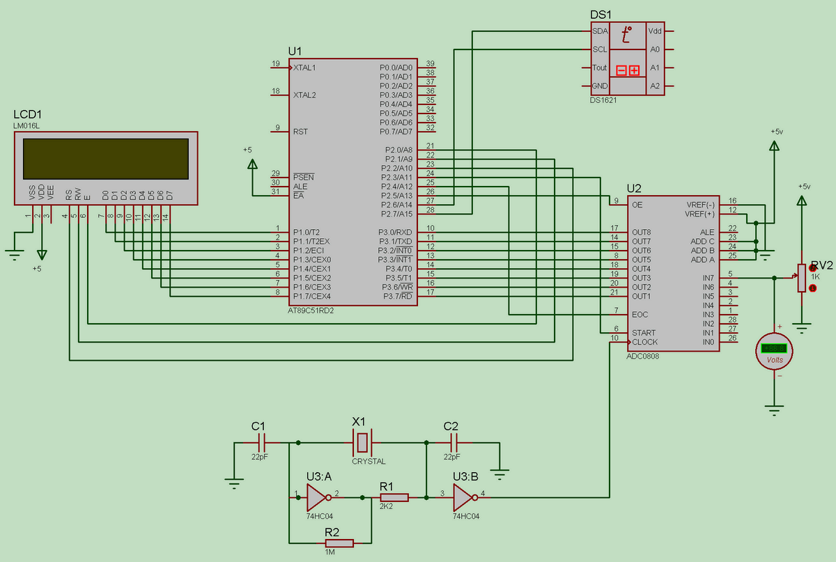Click the ground symbol right of C2
The height and width of the screenshot is (562, 836).
[x=500, y=474]
